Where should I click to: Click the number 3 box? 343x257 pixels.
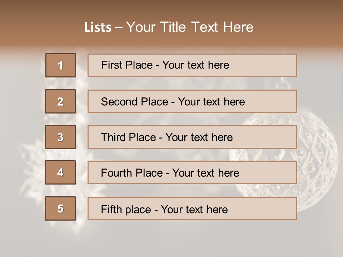tap(60, 137)
